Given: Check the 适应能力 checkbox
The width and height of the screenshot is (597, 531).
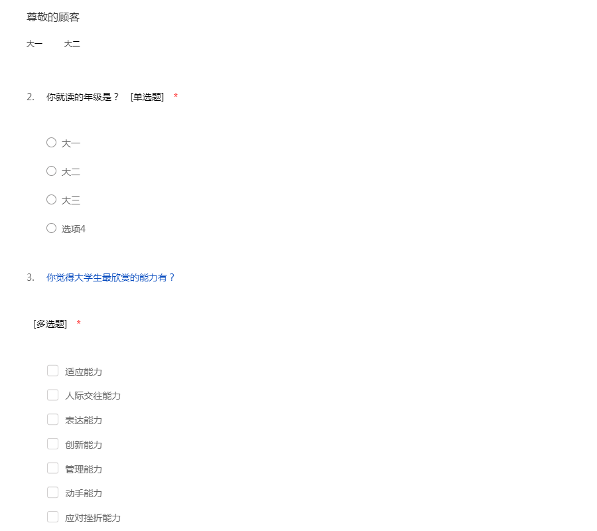Looking at the screenshot, I should pos(52,371).
